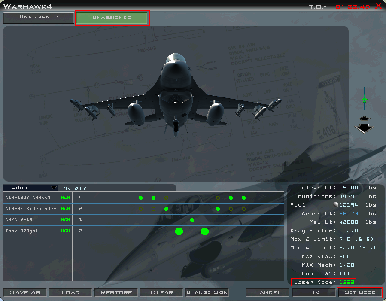Click the green aircraft crosshair icon
Image resolution: width=386 pixels, height=301 pixels.
pos(364,100)
